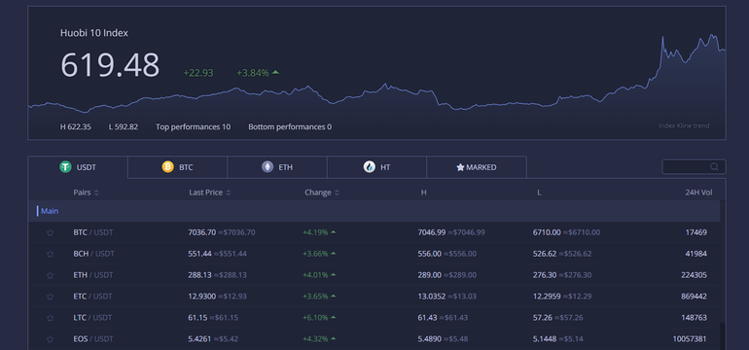Click BCH last price 551.44
The width and height of the screenshot is (749, 350).
[199, 254]
